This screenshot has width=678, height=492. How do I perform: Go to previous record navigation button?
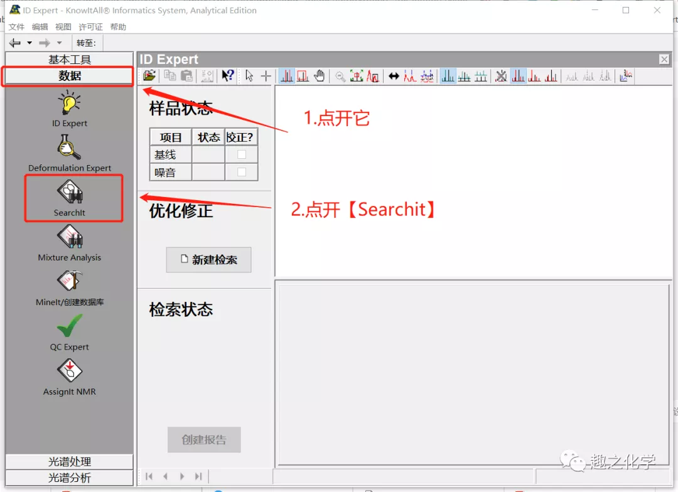(166, 476)
